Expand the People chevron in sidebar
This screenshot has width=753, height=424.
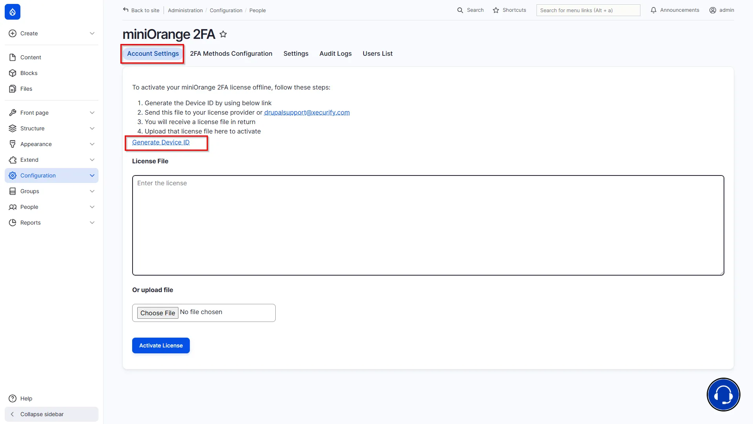tap(92, 207)
